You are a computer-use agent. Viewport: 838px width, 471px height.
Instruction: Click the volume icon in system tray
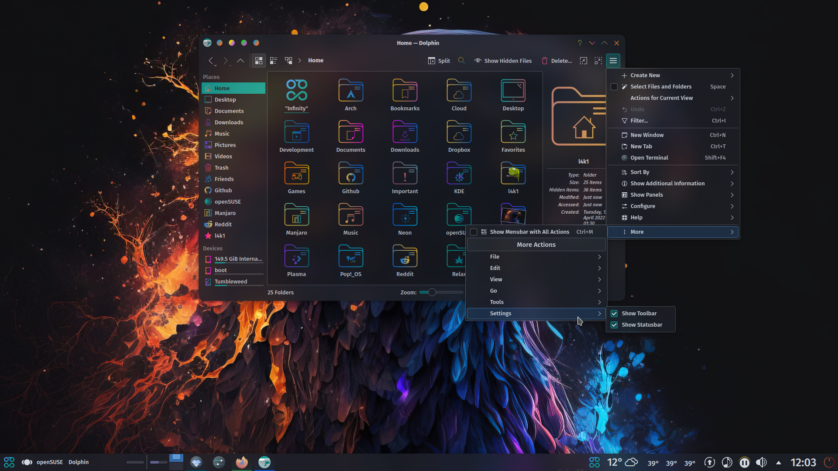coord(762,462)
